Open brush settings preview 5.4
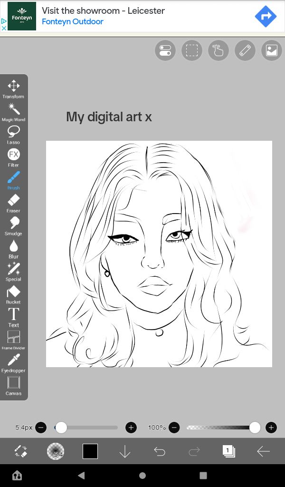Screen dimensions: 285x487 tap(56, 451)
